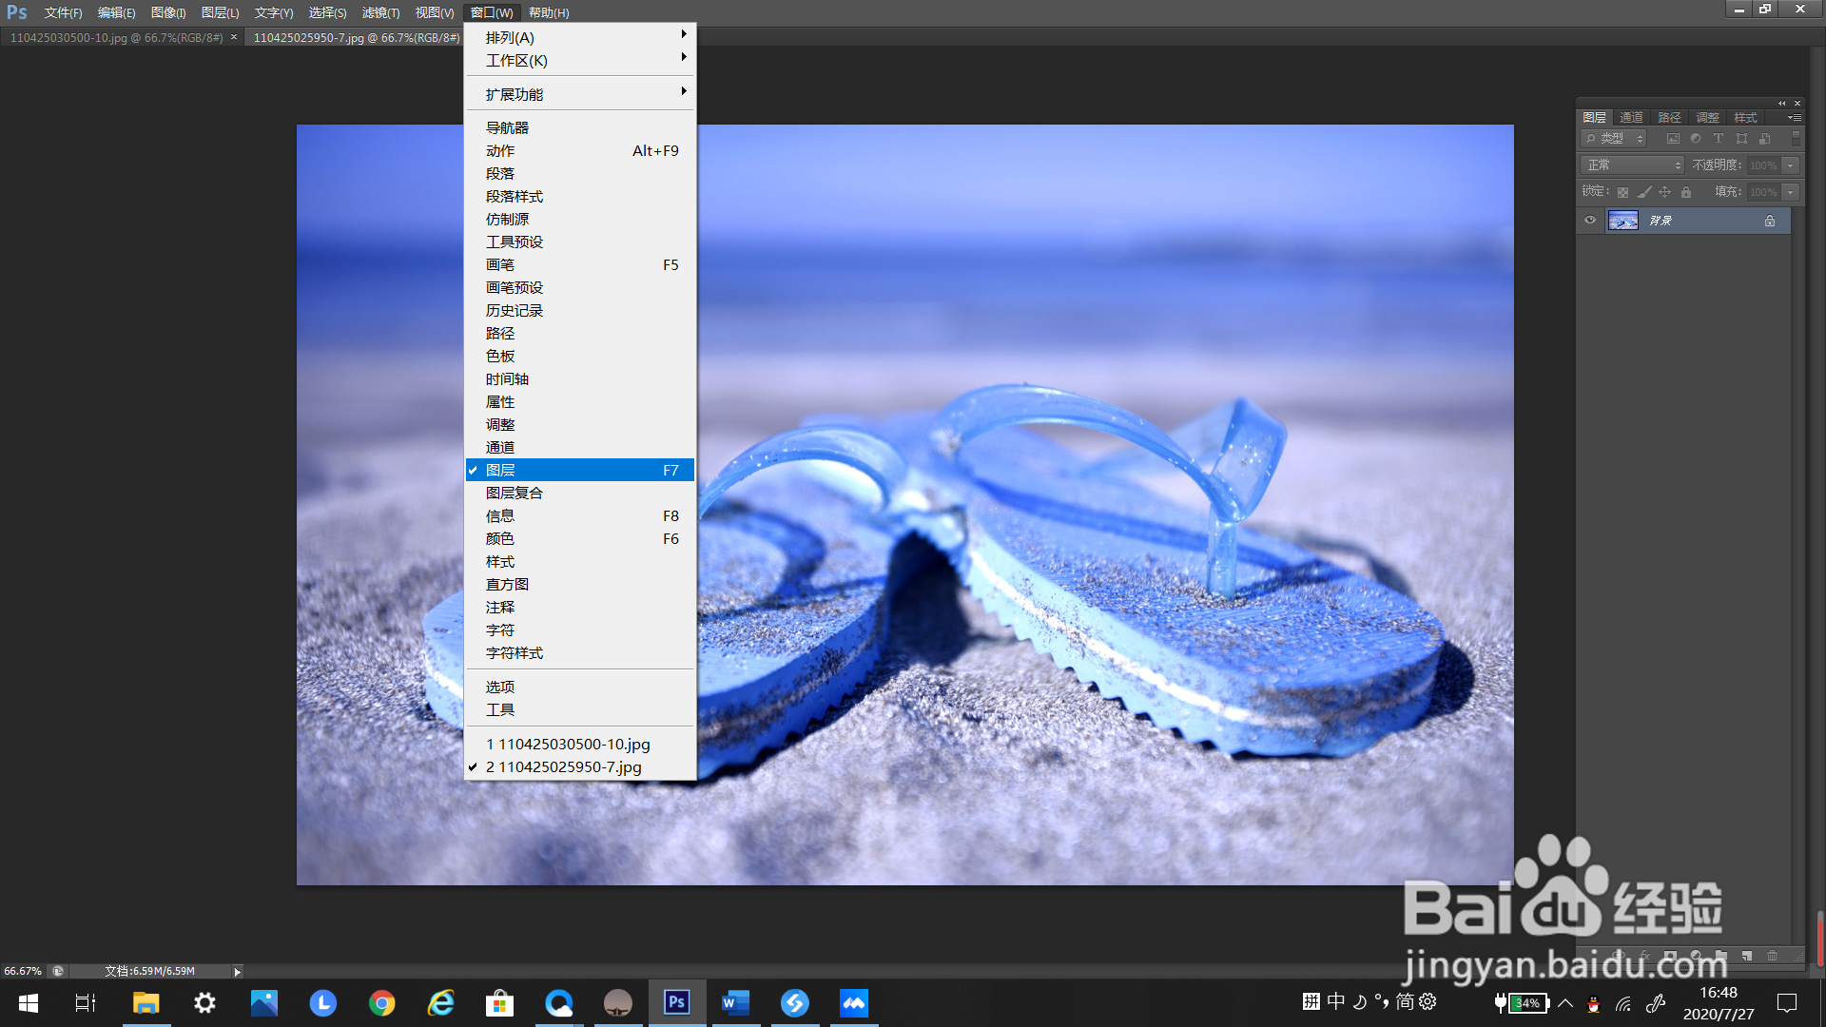Click the create new layer icon

click(1747, 956)
